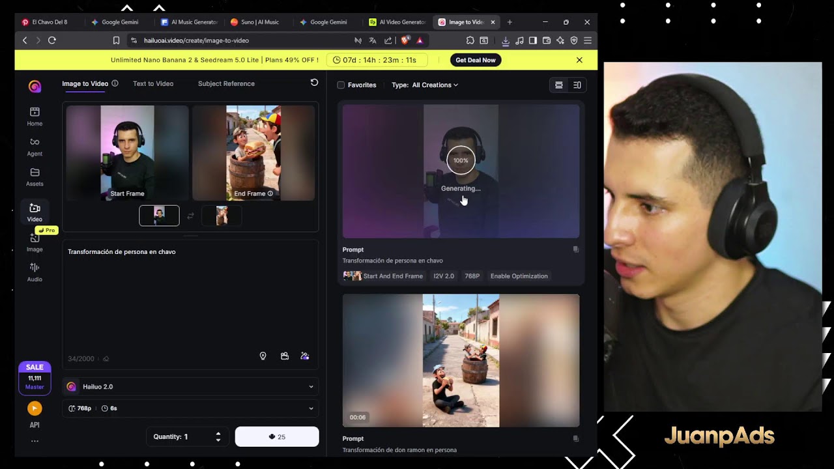Open the Assets folder in sidebar
This screenshot has height=469, width=834.
click(35, 177)
